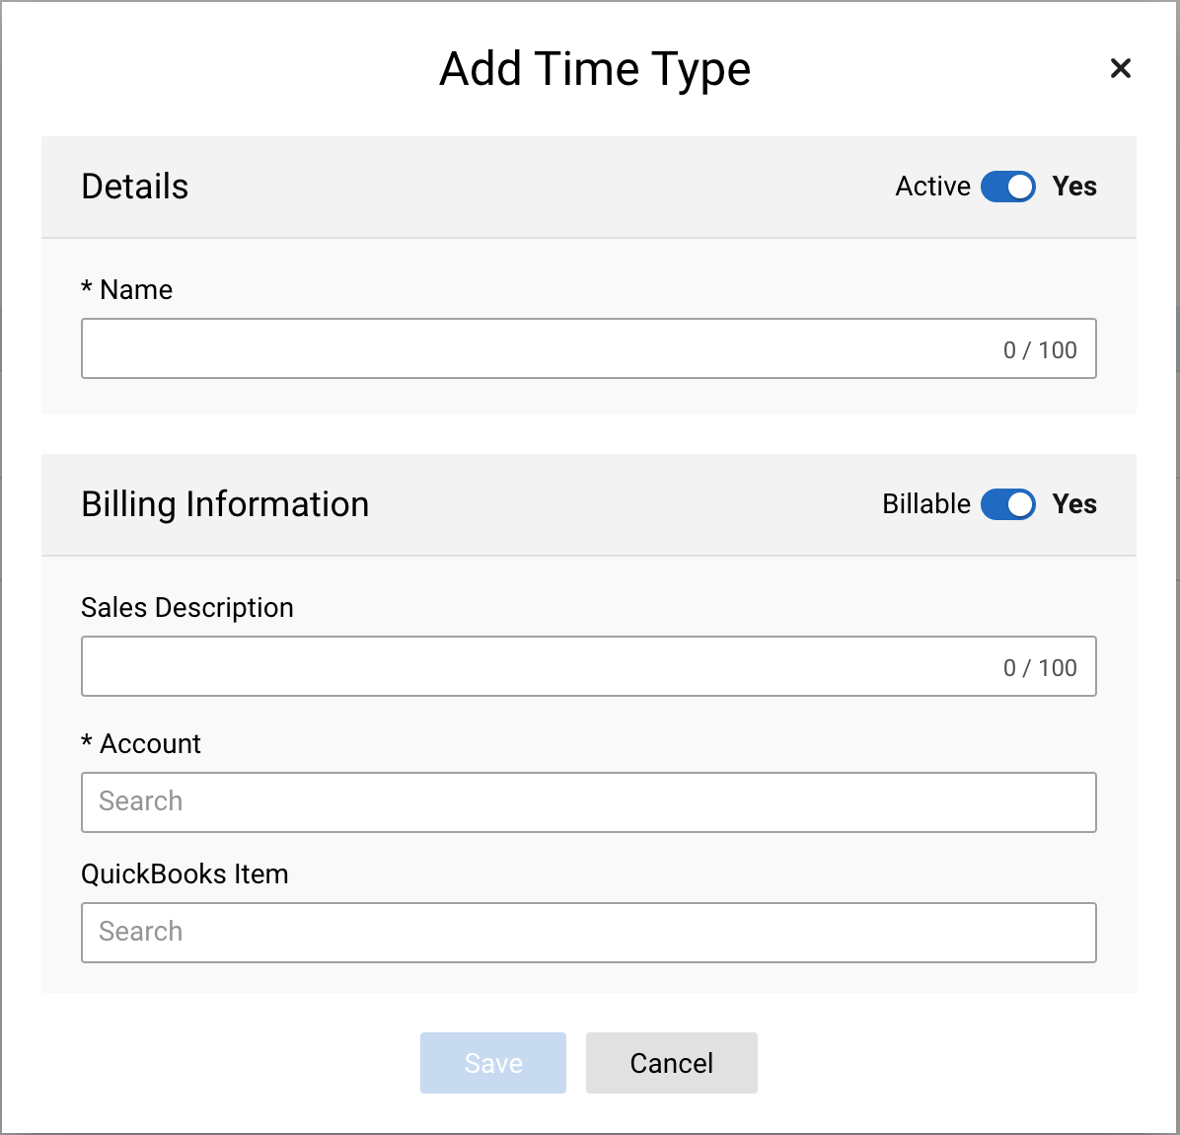Focus the Sales Description text box
The height and width of the screenshot is (1135, 1180).
(588, 666)
